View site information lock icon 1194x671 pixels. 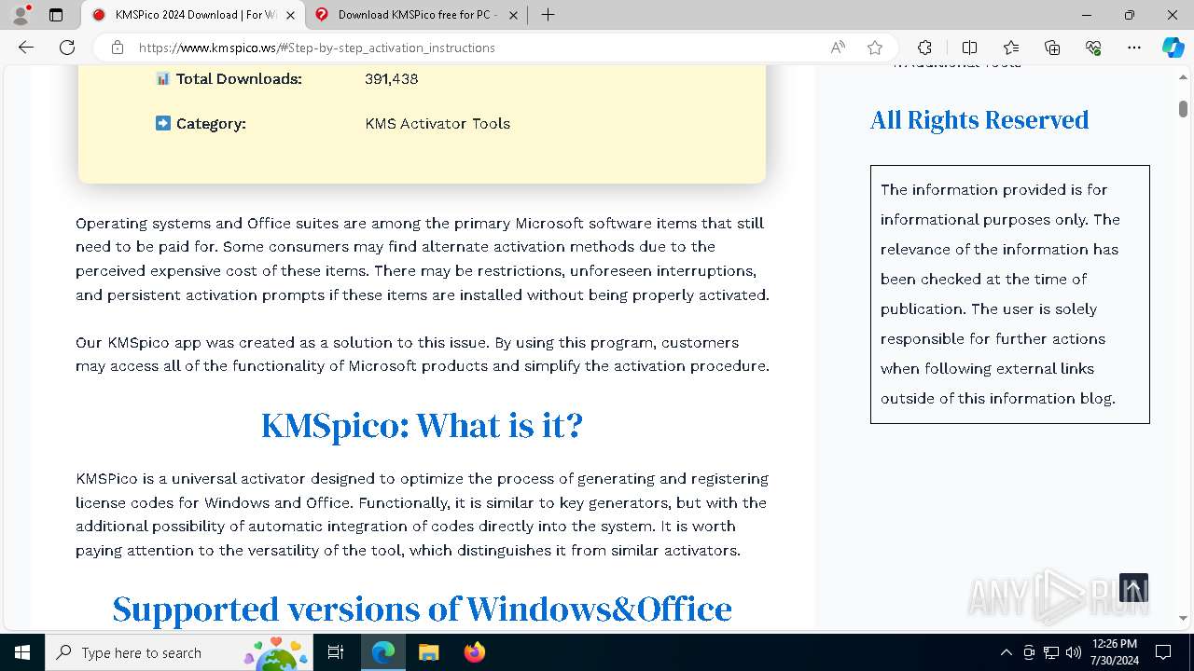tap(118, 48)
